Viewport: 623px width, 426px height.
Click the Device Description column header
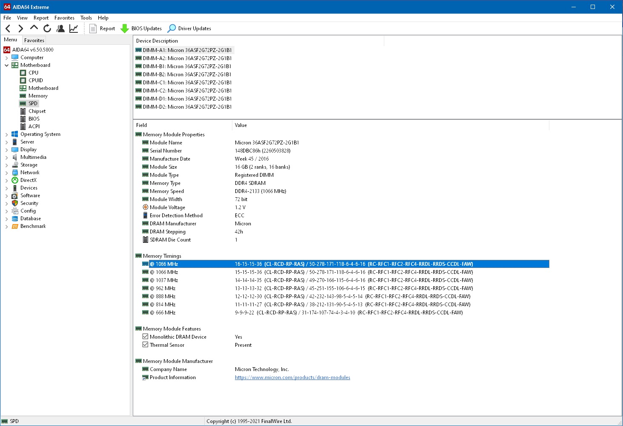(259, 41)
